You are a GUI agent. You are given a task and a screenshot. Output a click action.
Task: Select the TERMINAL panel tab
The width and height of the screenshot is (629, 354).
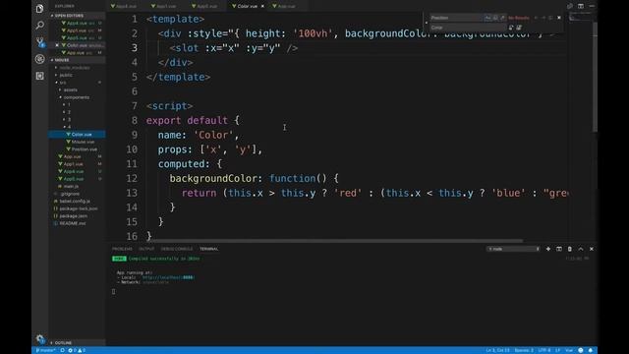pos(209,249)
